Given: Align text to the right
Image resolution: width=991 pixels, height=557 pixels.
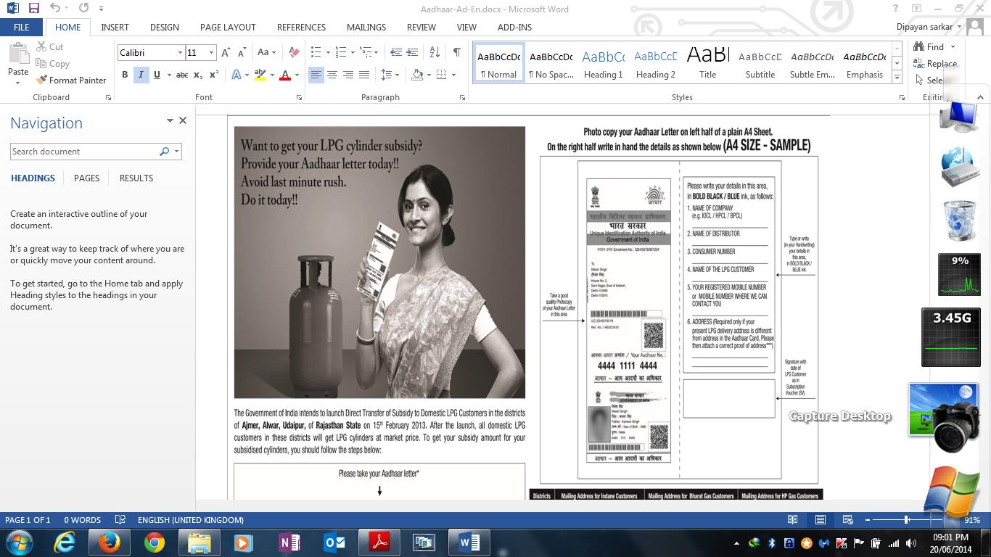Looking at the screenshot, I should [x=348, y=75].
